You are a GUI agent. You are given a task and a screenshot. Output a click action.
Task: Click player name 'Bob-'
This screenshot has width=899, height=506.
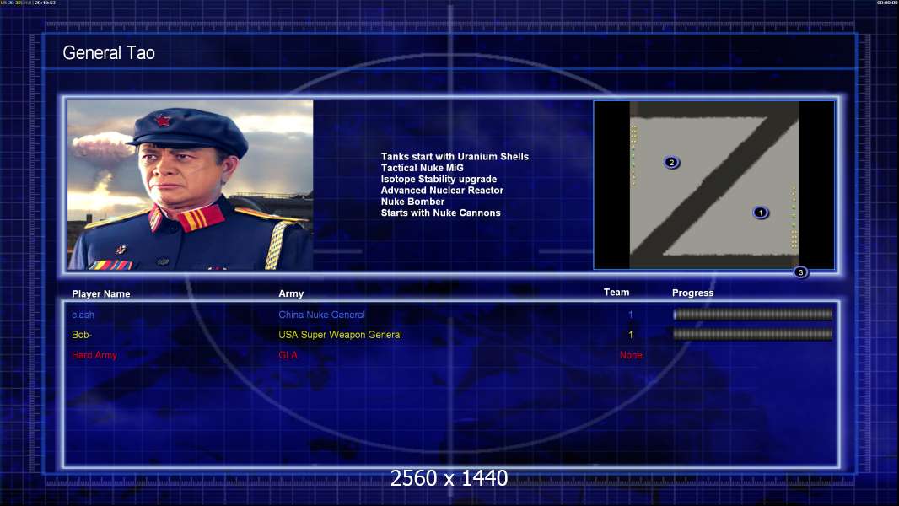click(x=82, y=335)
